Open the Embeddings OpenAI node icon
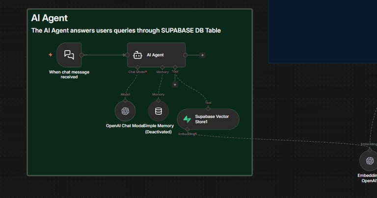Screen dimensions: 377x198 (x=370, y=161)
